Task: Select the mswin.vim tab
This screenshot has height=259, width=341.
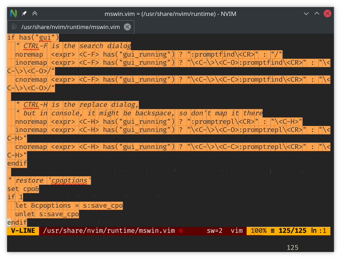Action: (71, 27)
